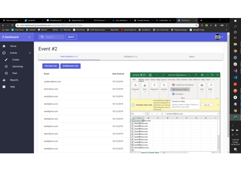Open Visual Studio icon on taskbar

click(x=235, y=71)
